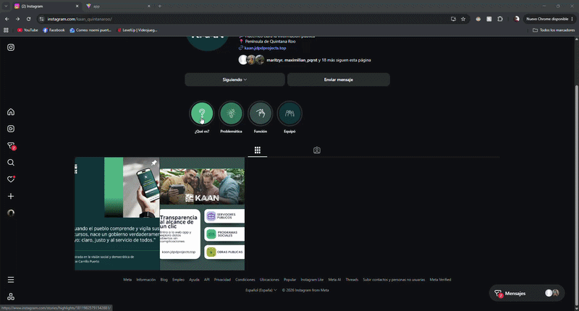The width and height of the screenshot is (579, 311).
Task: Open the Meta apps icon in sidebar
Action: 11,297
